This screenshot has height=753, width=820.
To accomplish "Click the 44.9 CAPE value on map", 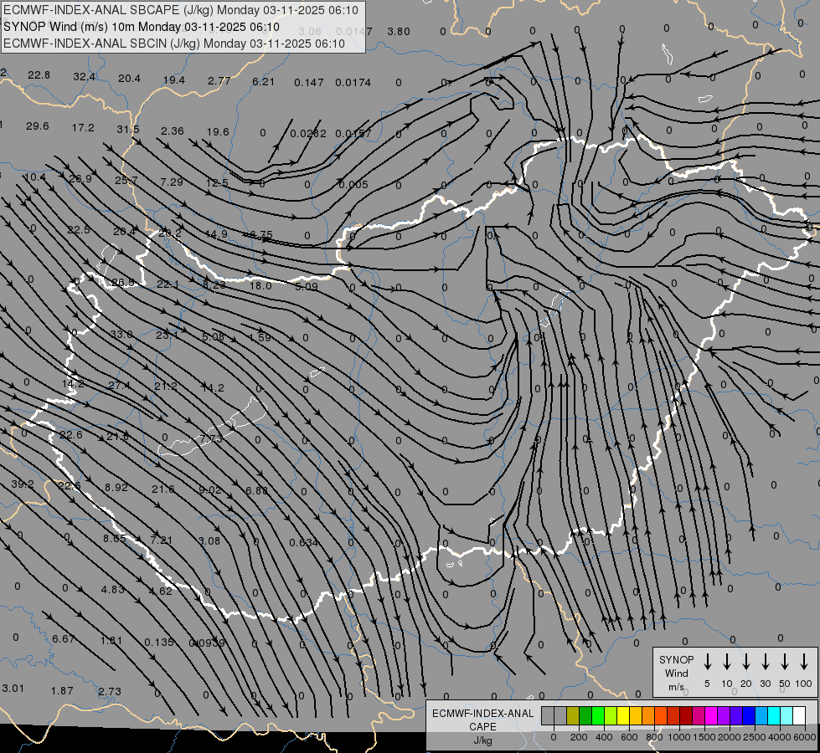I will click(x=216, y=233).
